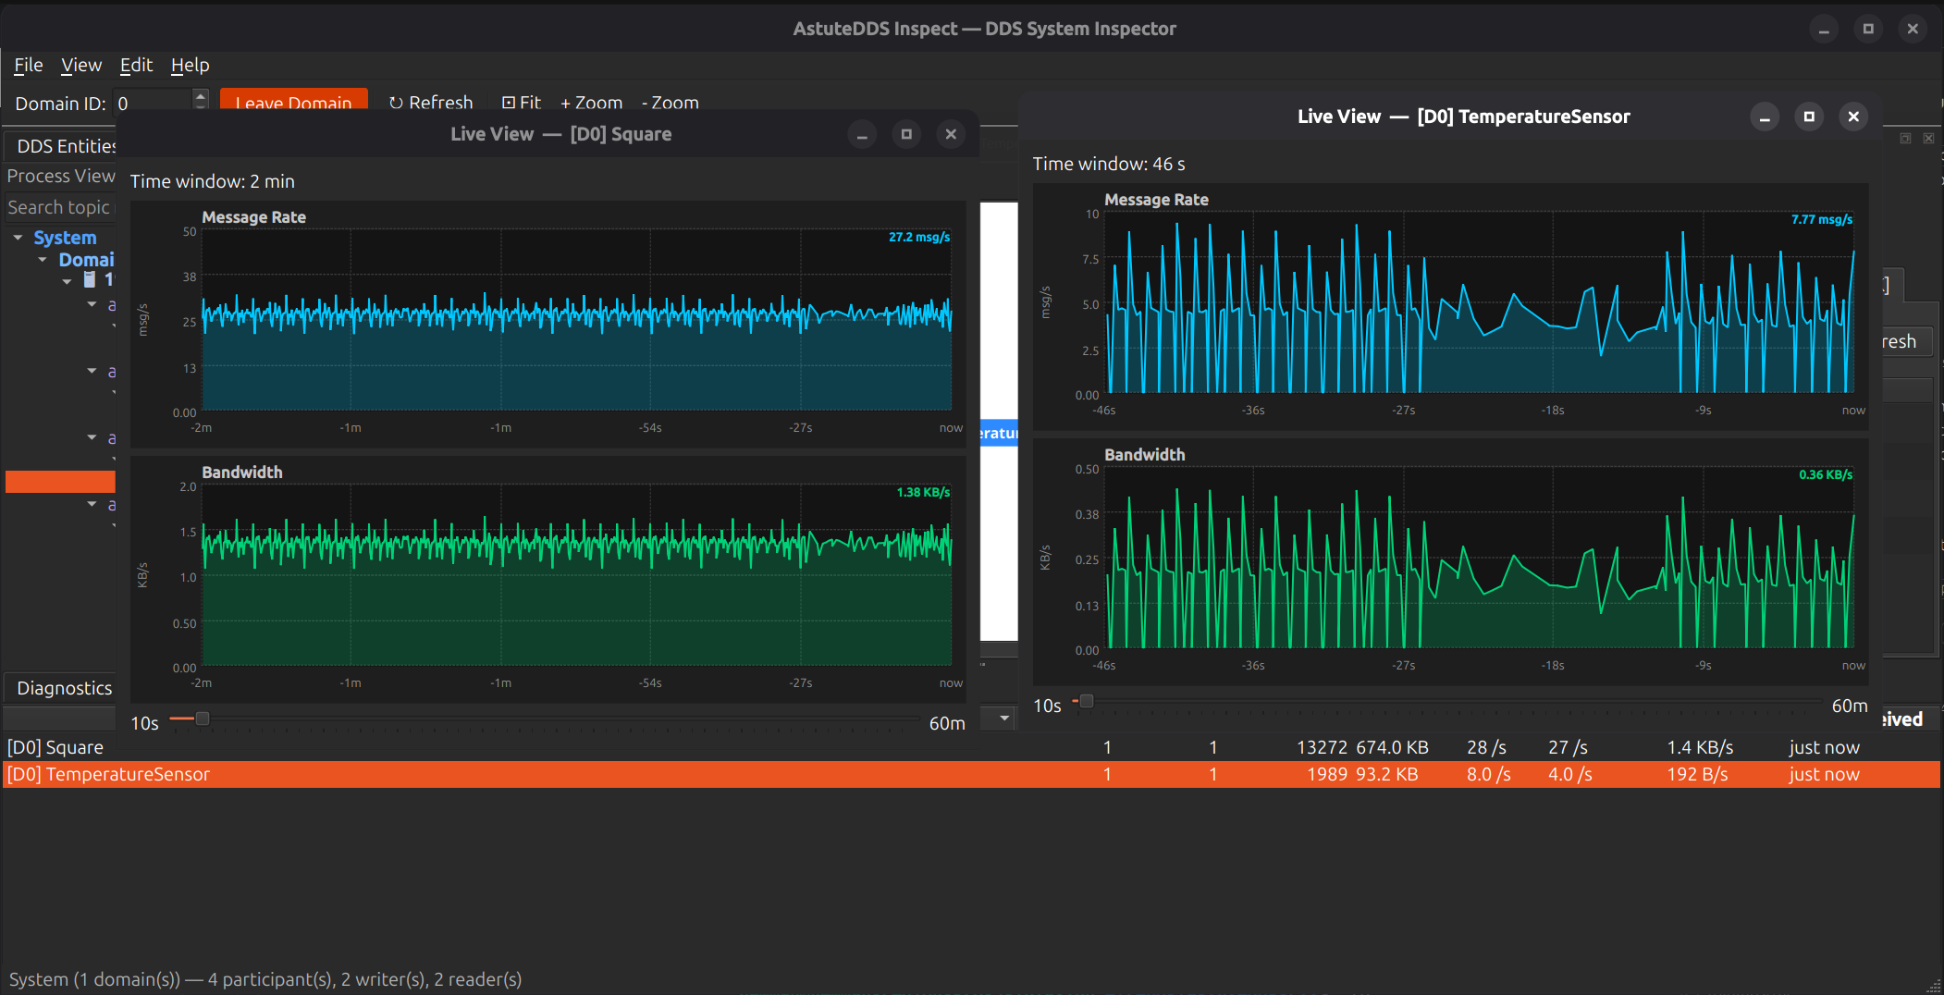Image resolution: width=1944 pixels, height=995 pixels.
Task: Click the TemperatureSensor time window slider handle
Action: coord(1087,702)
